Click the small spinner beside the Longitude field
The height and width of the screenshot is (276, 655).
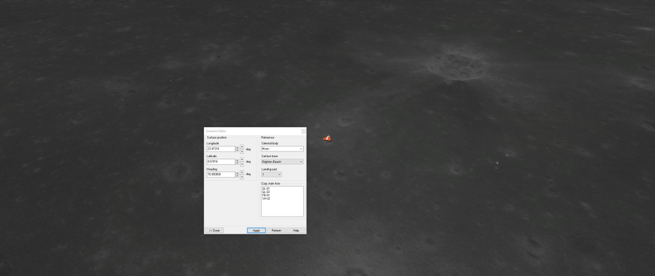[x=237, y=149]
